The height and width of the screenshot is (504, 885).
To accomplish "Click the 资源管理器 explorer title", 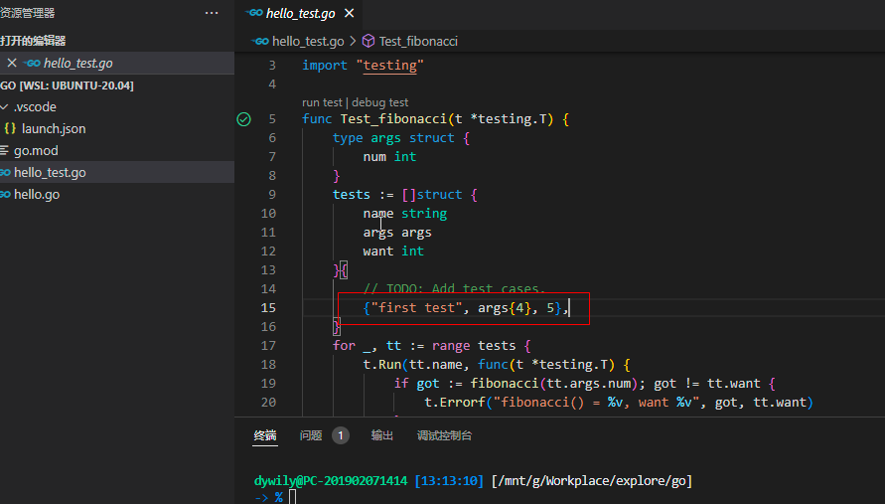I will 27,13.
